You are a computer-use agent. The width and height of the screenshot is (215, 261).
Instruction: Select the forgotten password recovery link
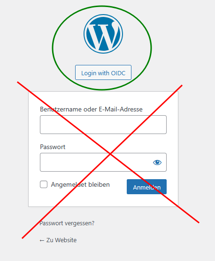pyautogui.click(x=67, y=223)
